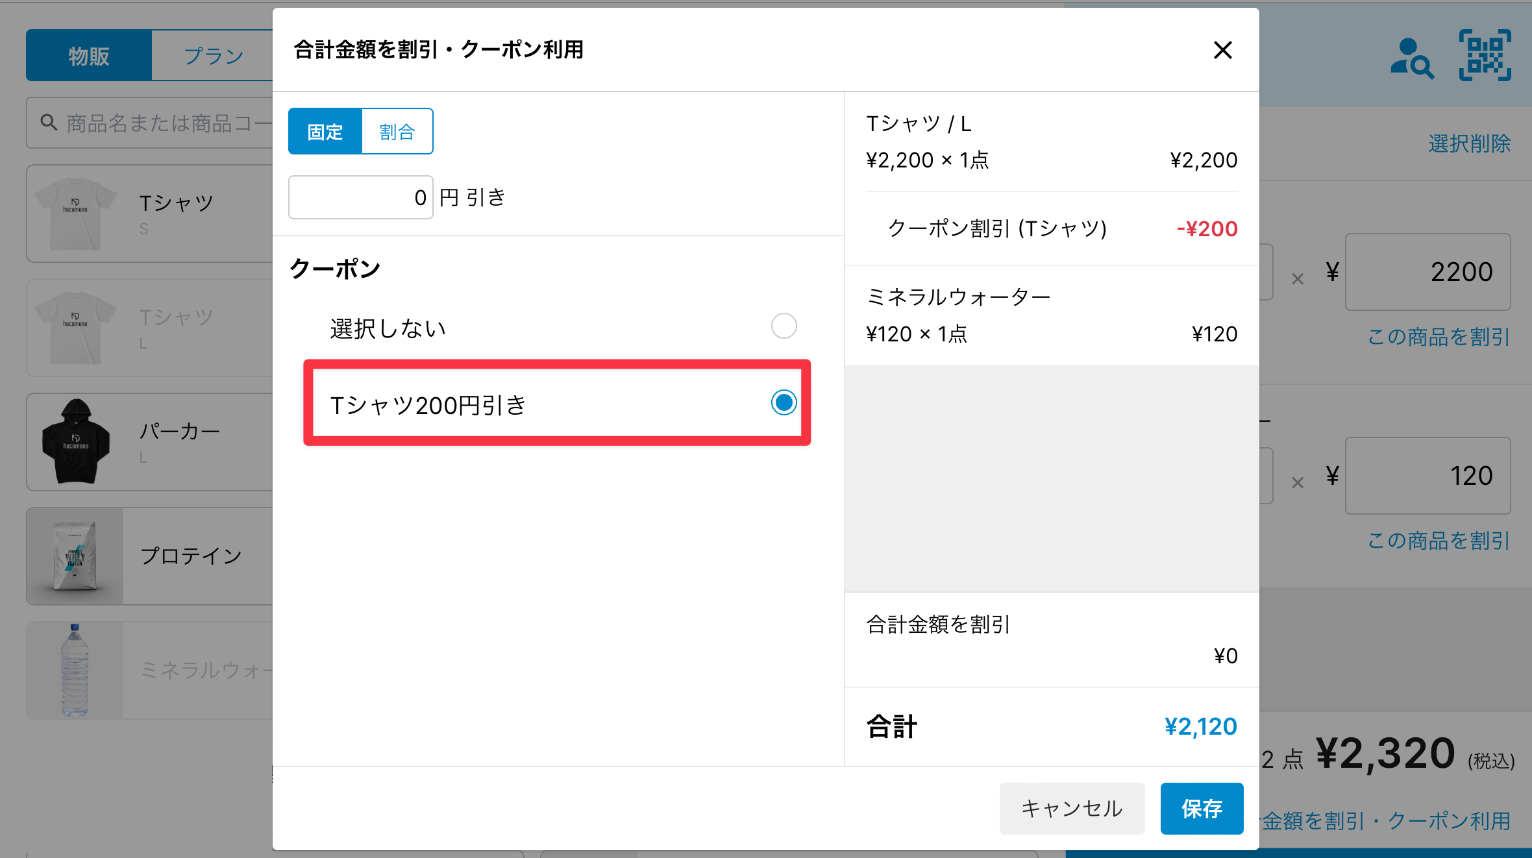Remove Tシャツ line with × icon

[x=1297, y=279]
